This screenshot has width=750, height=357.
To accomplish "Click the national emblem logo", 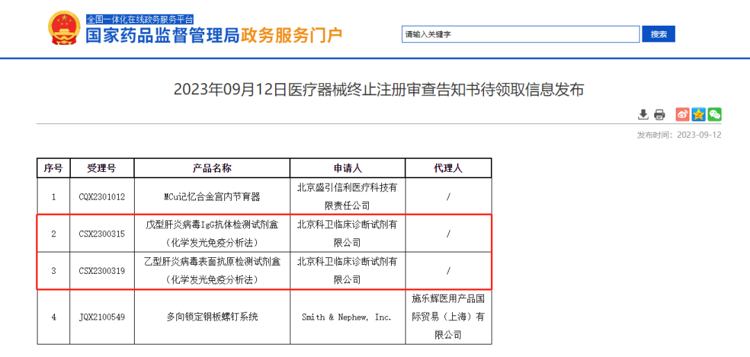I will click(65, 28).
